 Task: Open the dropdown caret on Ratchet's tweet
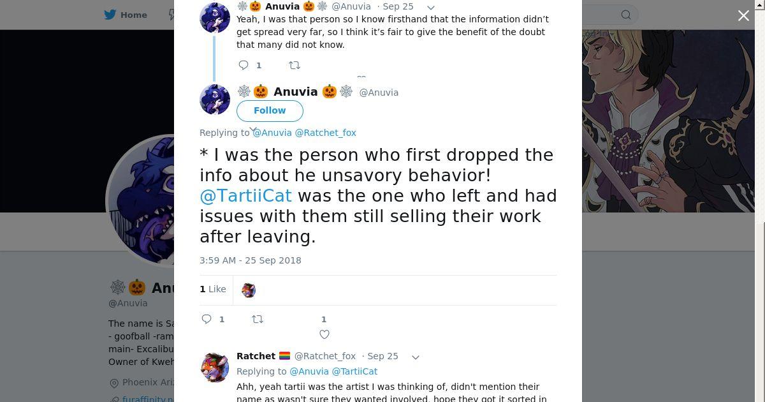[415, 357]
